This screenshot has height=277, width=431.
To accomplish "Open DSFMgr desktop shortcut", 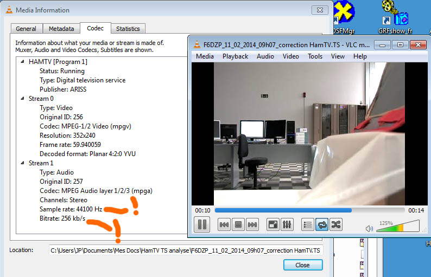I will coord(344,17).
